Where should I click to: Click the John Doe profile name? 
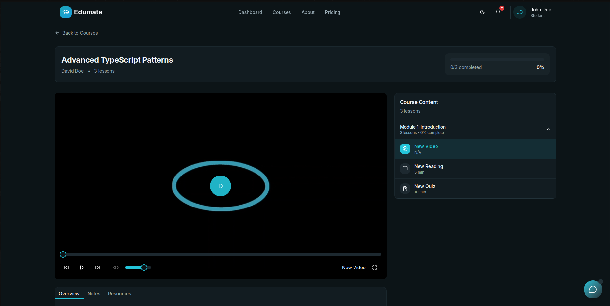(x=541, y=10)
